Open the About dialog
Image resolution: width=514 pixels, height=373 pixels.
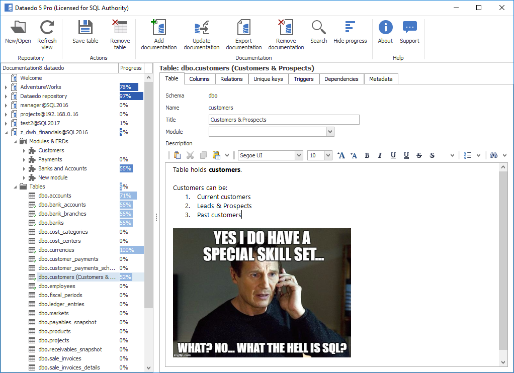(x=385, y=32)
